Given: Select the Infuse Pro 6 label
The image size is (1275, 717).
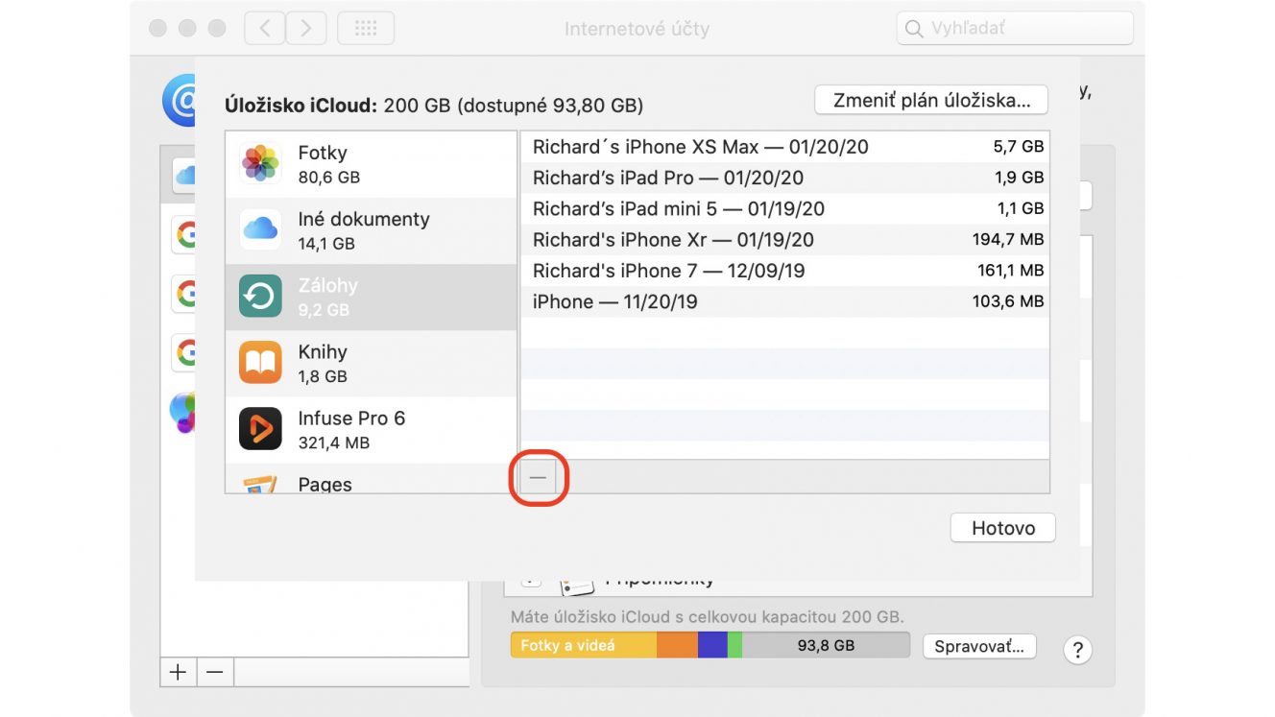Looking at the screenshot, I should coord(351,418).
